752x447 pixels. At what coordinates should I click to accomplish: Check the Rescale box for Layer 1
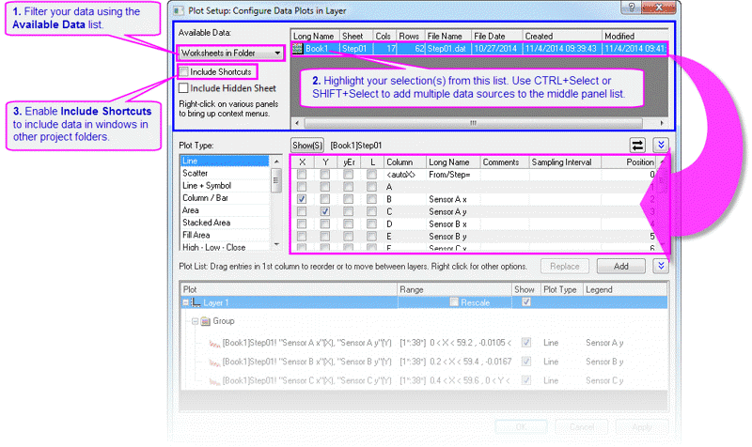pyautogui.click(x=455, y=302)
